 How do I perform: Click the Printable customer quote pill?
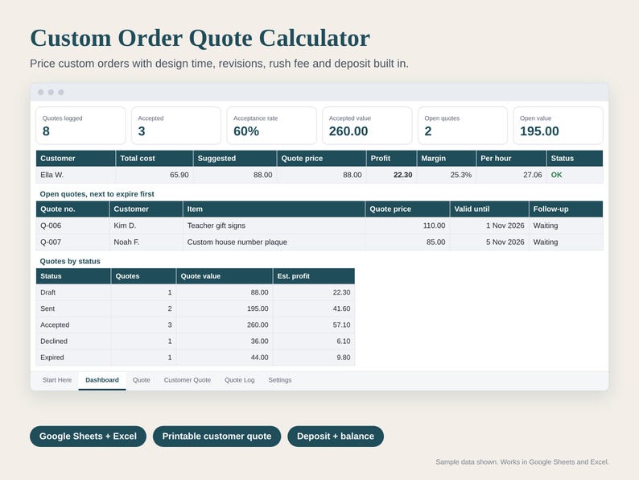[216, 437]
